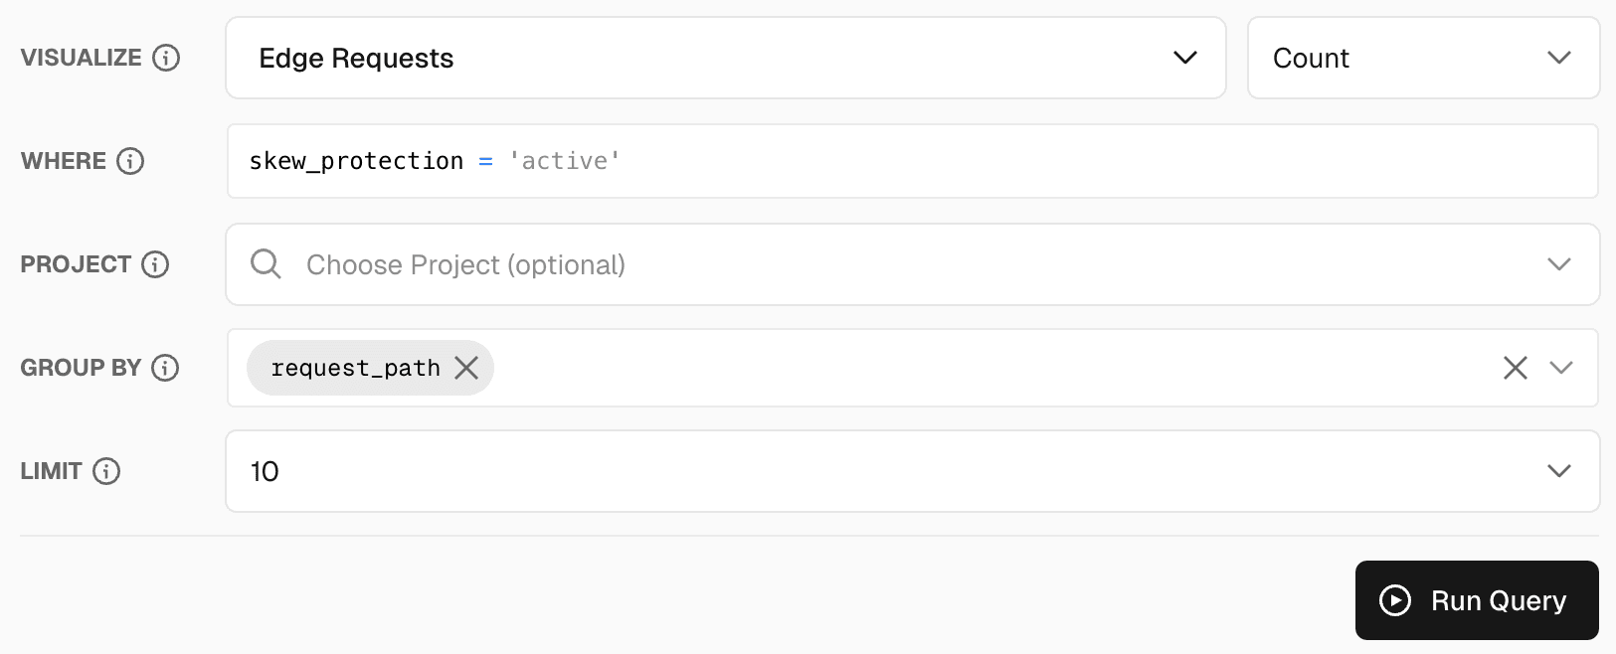Open the Edge Requests dropdown
The width and height of the screenshot is (1616, 654).
tap(1184, 58)
